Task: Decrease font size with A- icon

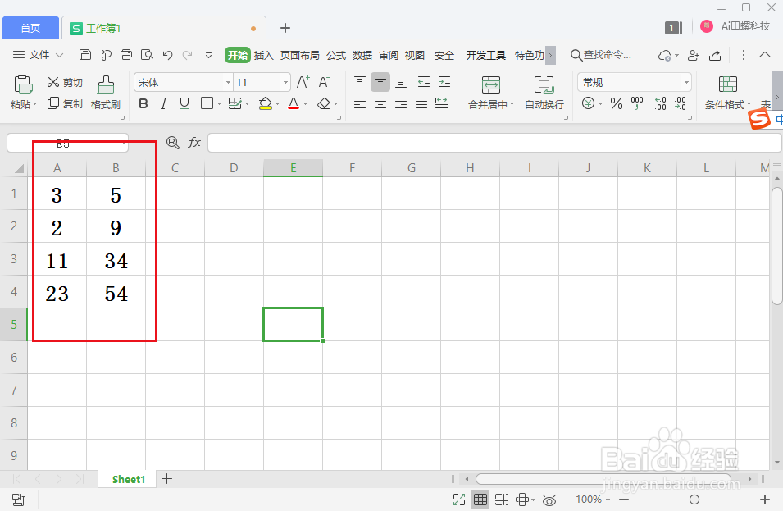Action: tap(325, 82)
